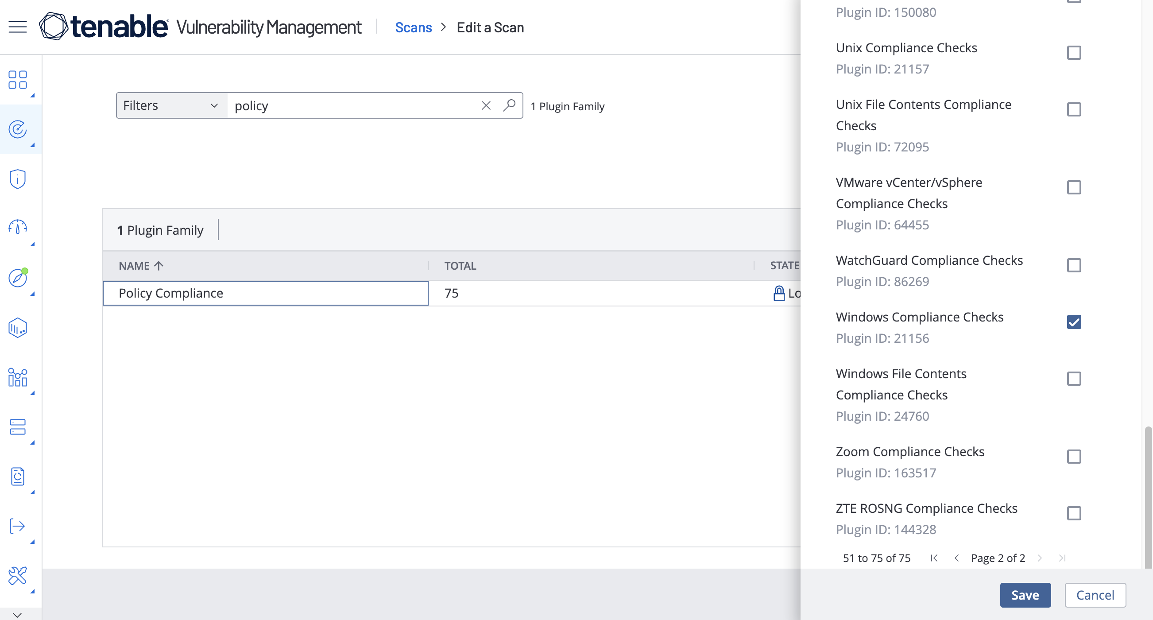Click Edit a Scan breadcrumb text

tap(490, 27)
